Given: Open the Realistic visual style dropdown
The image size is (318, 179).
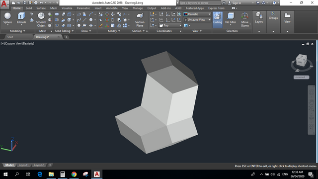Looking at the screenshot, I should pos(197,14).
